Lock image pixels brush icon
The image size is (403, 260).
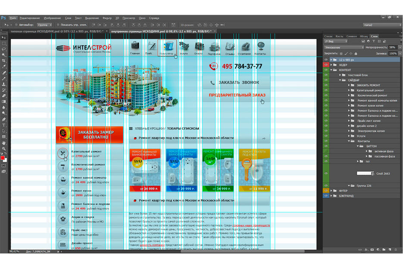click(x=346, y=54)
